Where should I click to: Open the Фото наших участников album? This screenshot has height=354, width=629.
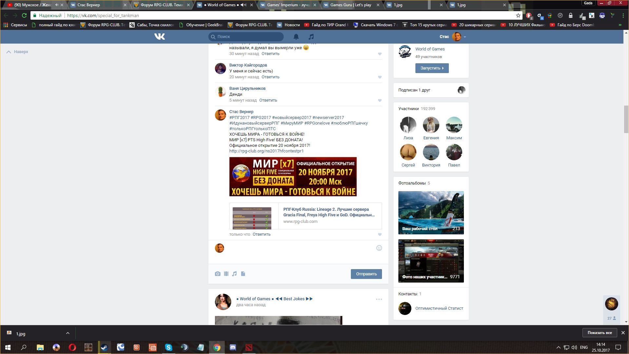(x=431, y=261)
